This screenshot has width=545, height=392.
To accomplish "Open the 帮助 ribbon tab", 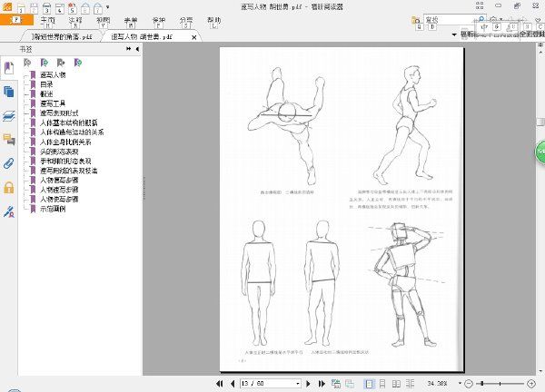I will click(x=213, y=20).
